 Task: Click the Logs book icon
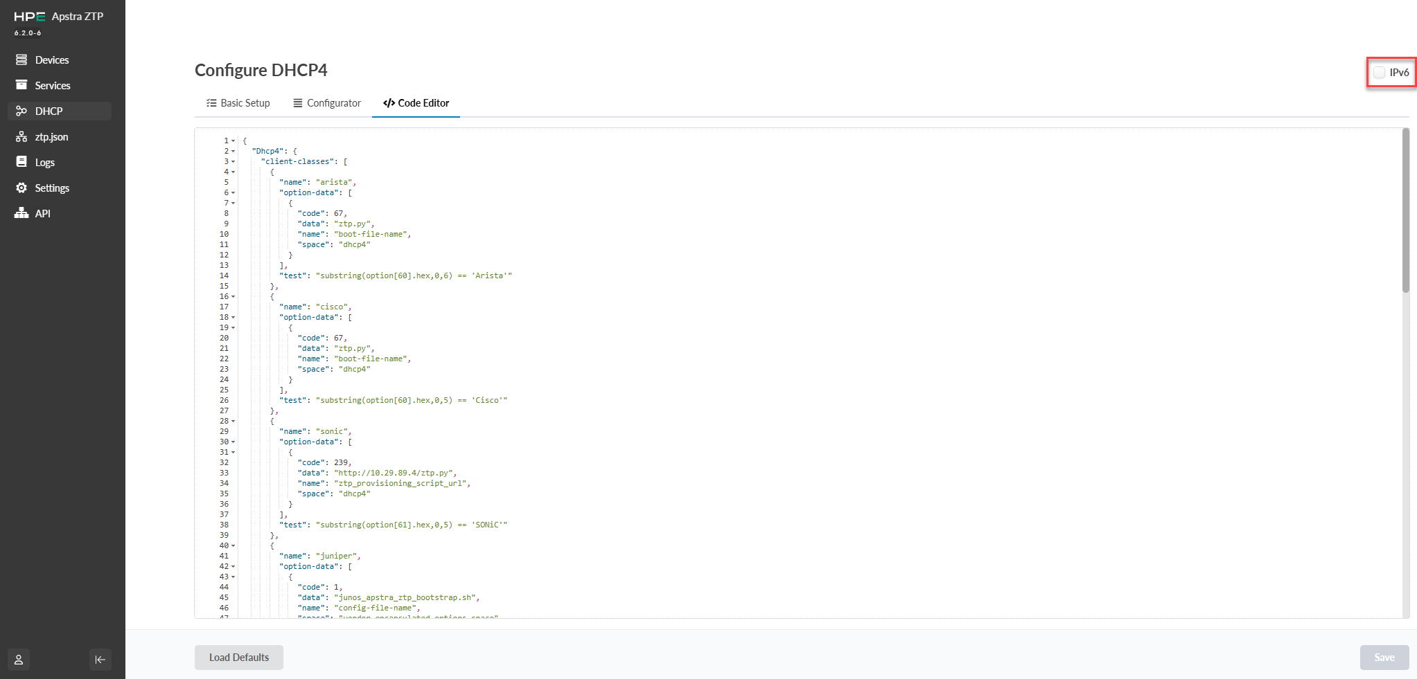click(21, 162)
